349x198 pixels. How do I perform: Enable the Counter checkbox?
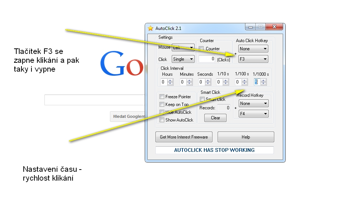[x=201, y=48]
